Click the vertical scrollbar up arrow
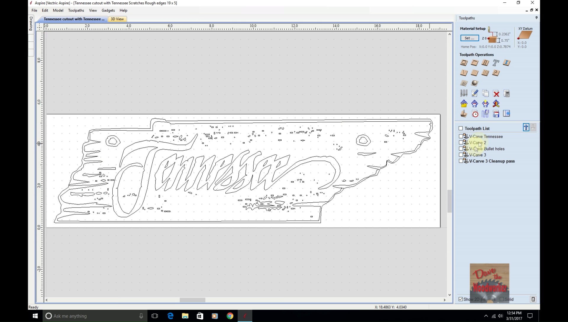The image size is (568, 322). coord(450,34)
